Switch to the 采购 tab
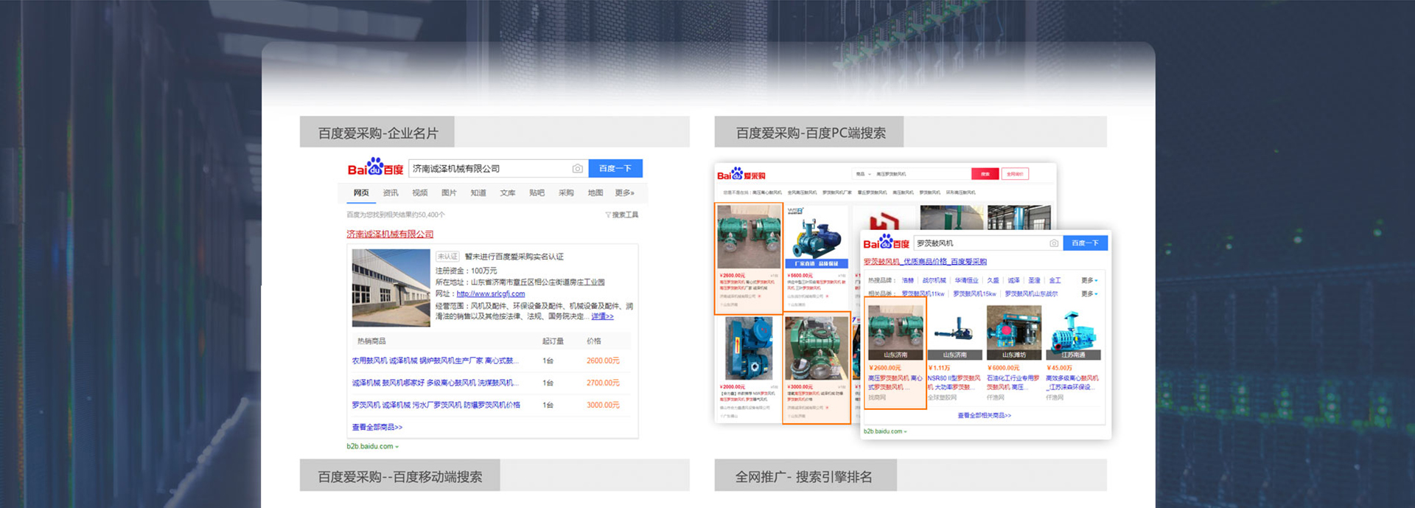The height and width of the screenshot is (508, 1415). (565, 193)
